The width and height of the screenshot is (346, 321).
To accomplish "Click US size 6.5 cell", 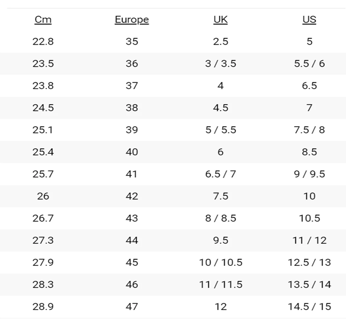I will click(x=309, y=86).
